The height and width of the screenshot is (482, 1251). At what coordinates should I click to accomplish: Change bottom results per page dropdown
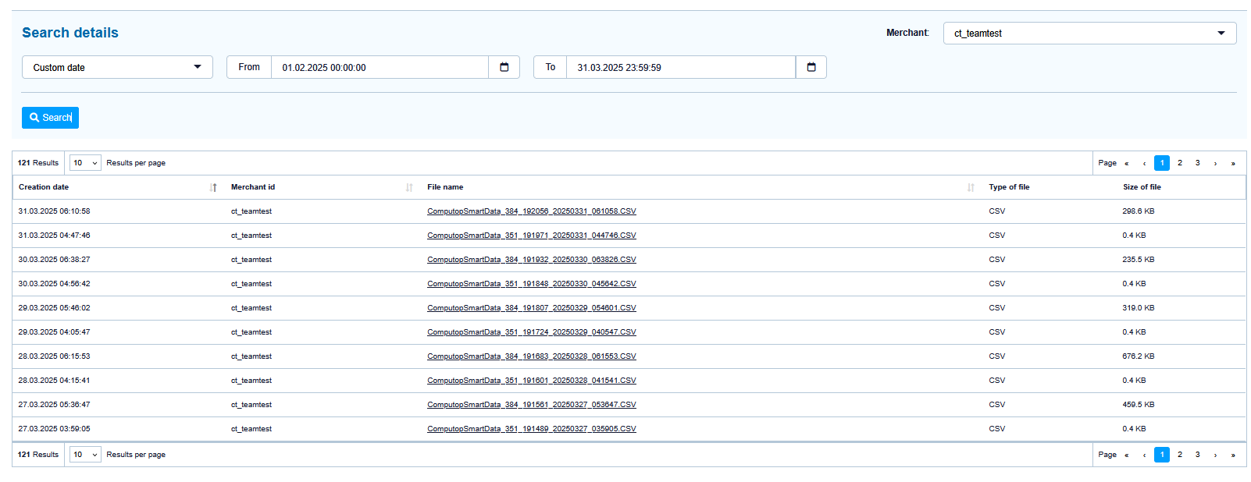pos(85,455)
